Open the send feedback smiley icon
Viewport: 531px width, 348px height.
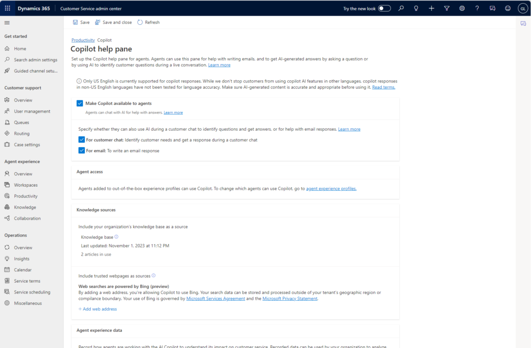click(507, 8)
